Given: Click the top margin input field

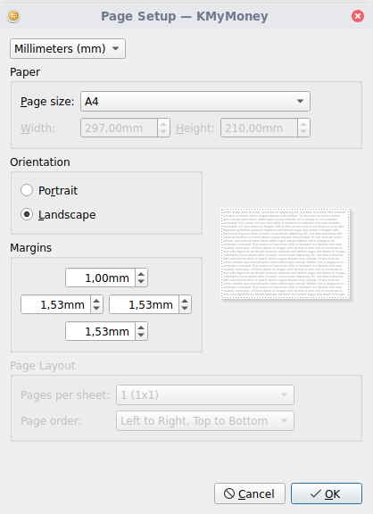Looking at the screenshot, I should pyautogui.click(x=100, y=278).
